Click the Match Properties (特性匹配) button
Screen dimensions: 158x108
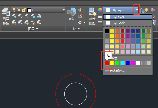[x=92, y=16]
